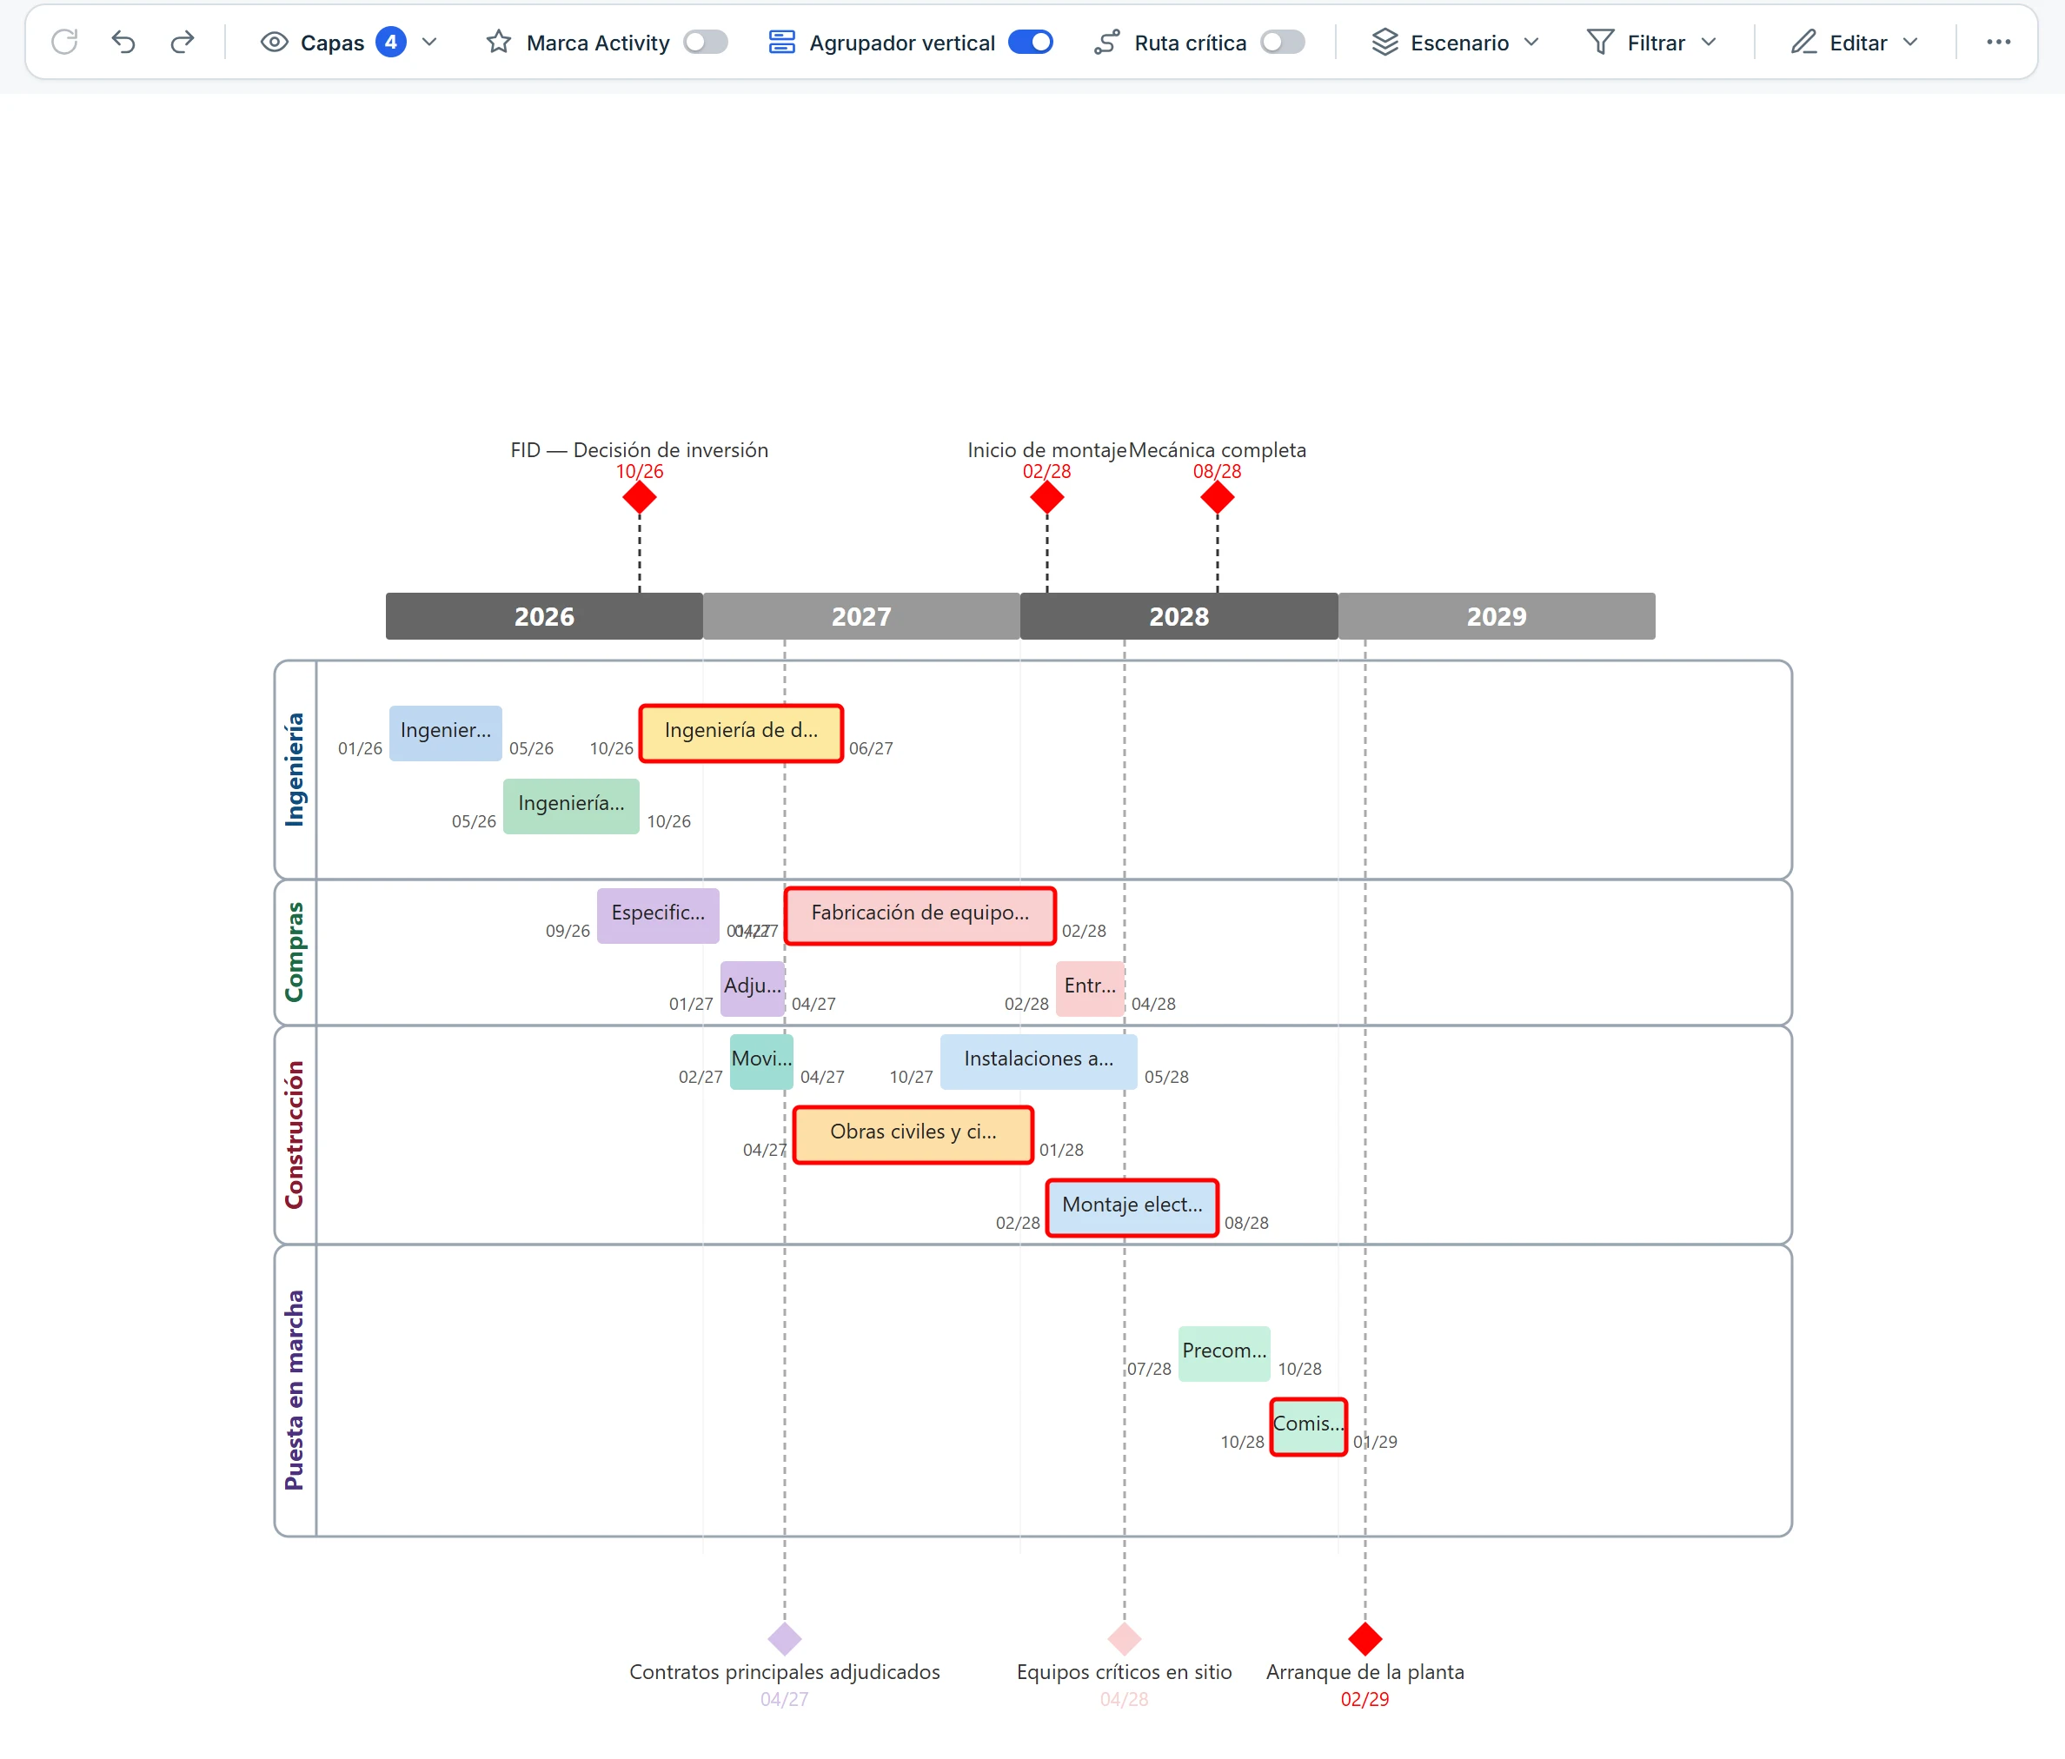Select Arranque de la planta diamond
The width and height of the screenshot is (2065, 1759).
click(1364, 1638)
